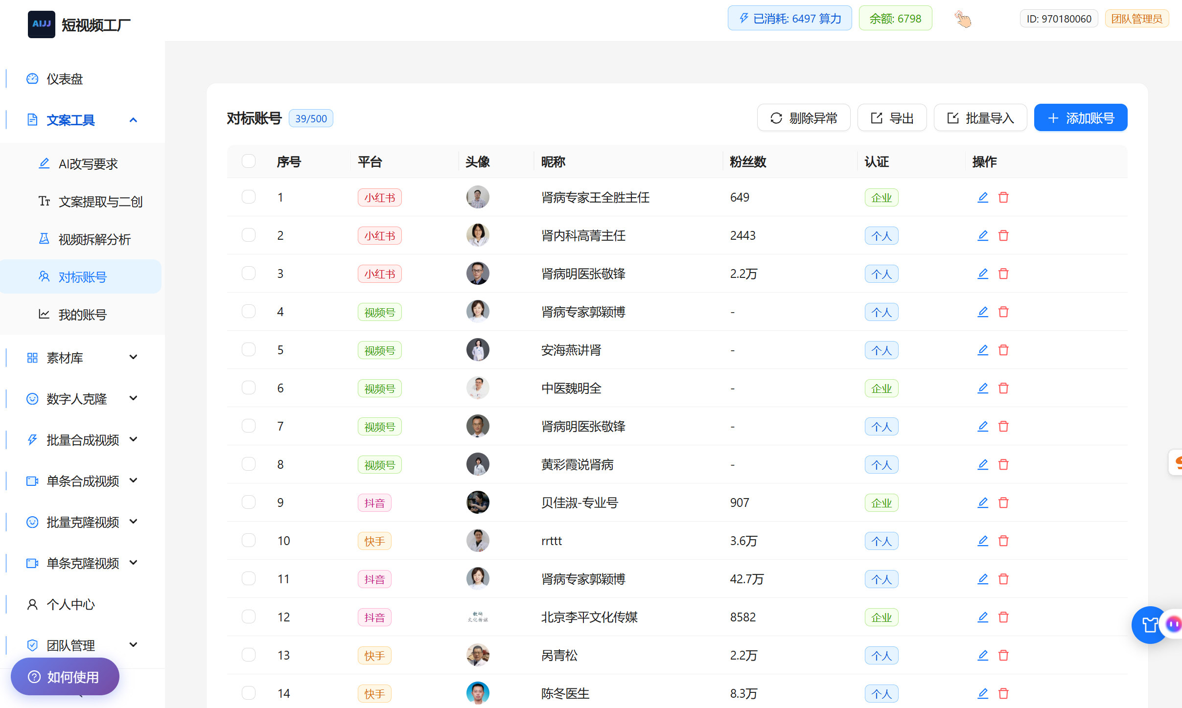The height and width of the screenshot is (708, 1182).
Task: Select checkbox for row 12
Action: (249, 617)
